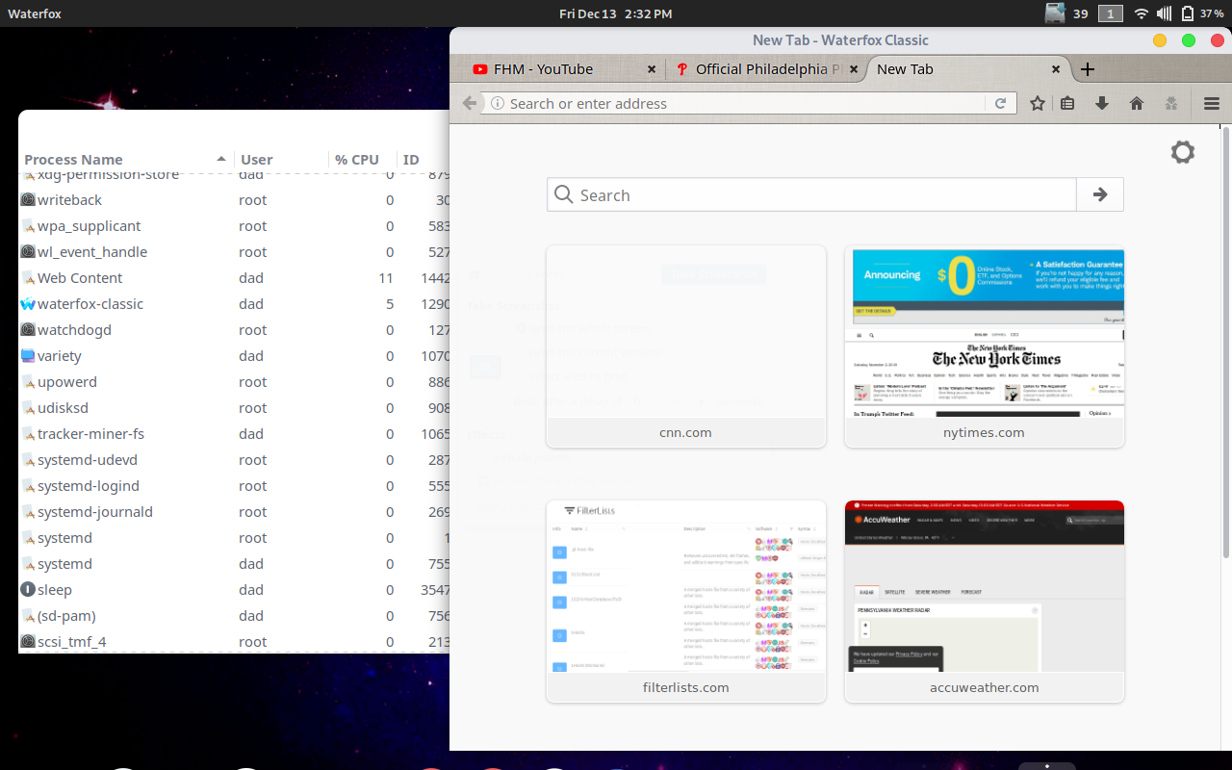Open the new tab page settings gear

pos(1182,151)
